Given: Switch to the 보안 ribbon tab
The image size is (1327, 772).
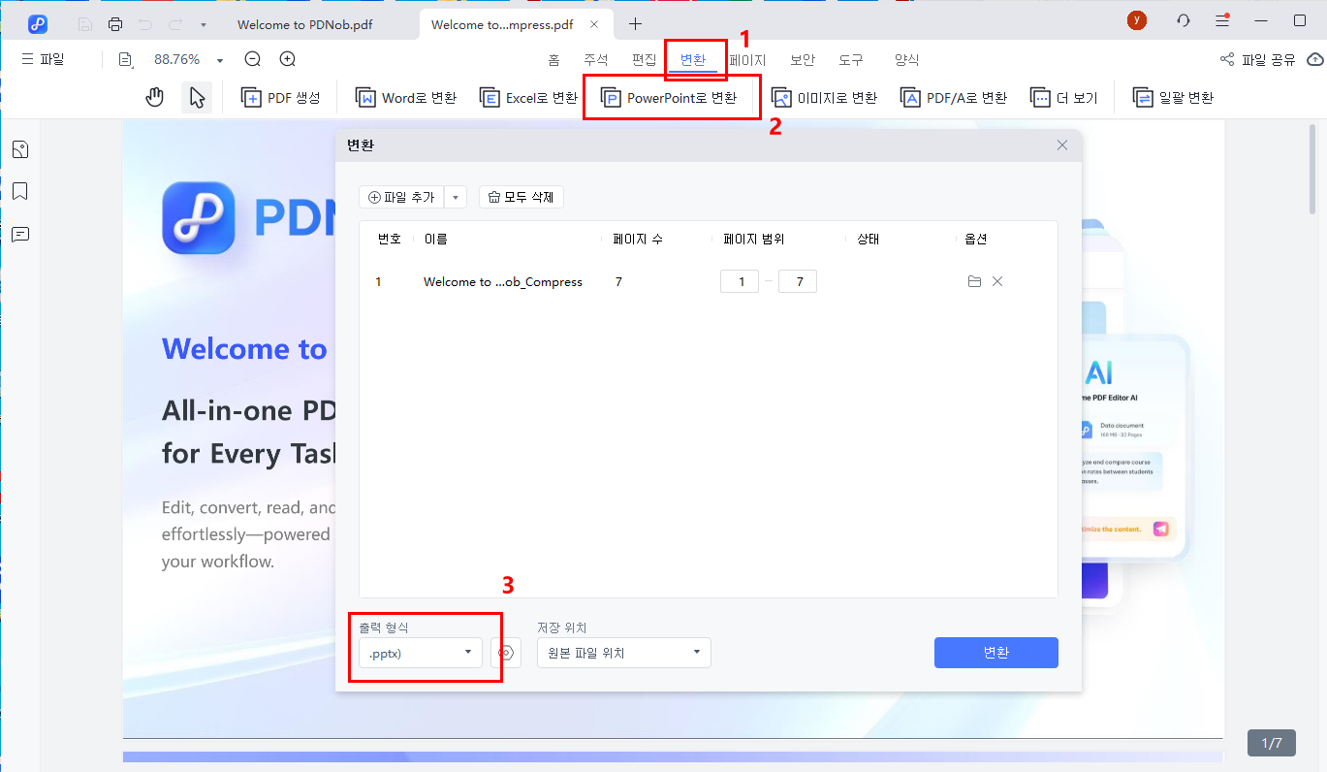Looking at the screenshot, I should tap(802, 59).
